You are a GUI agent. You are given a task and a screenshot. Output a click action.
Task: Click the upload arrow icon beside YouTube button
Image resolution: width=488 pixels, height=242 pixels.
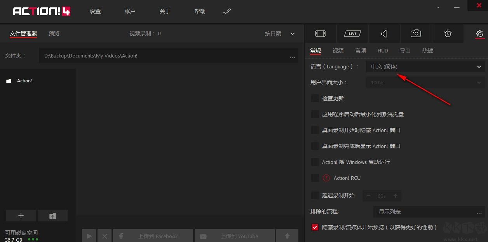pyautogui.click(x=287, y=236)
